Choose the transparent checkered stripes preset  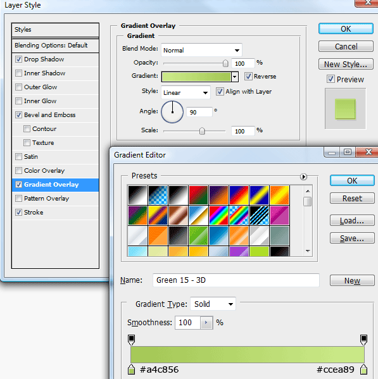point(259,215)
